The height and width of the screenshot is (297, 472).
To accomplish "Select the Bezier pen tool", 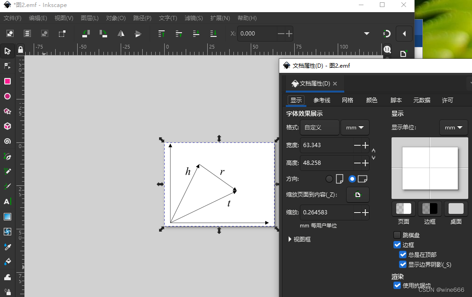I will 7,156.
